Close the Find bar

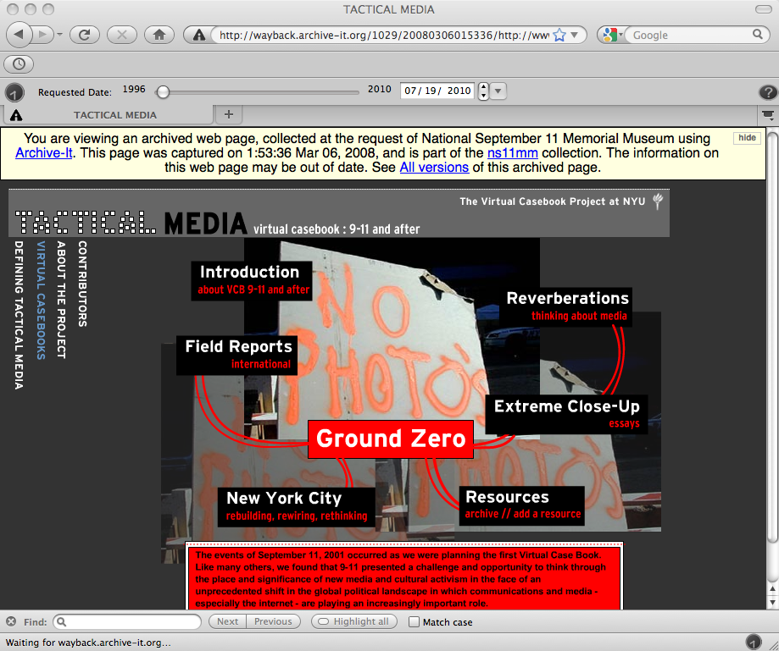pyautogui.click(x=11, y=621)
